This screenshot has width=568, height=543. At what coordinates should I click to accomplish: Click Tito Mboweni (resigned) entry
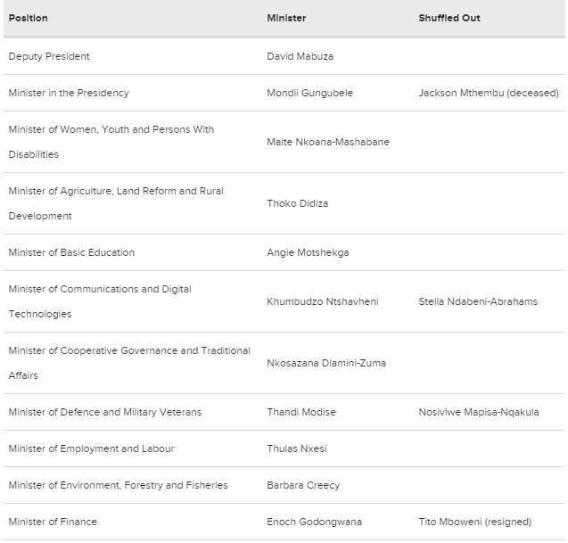pyautogui.click(x=475, y=522)
